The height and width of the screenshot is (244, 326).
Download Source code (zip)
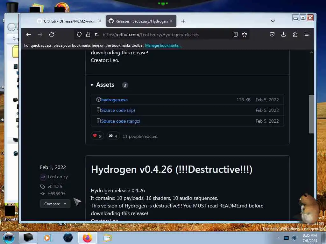[x=118, y=110]
